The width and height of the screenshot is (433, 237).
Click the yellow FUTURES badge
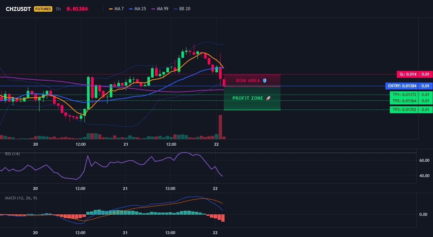[43, 9]
